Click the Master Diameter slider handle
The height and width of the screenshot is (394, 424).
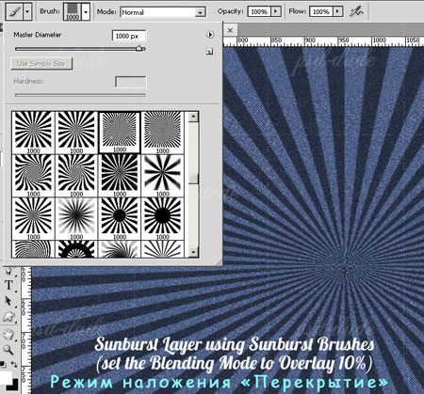click(x=139, y=48)
